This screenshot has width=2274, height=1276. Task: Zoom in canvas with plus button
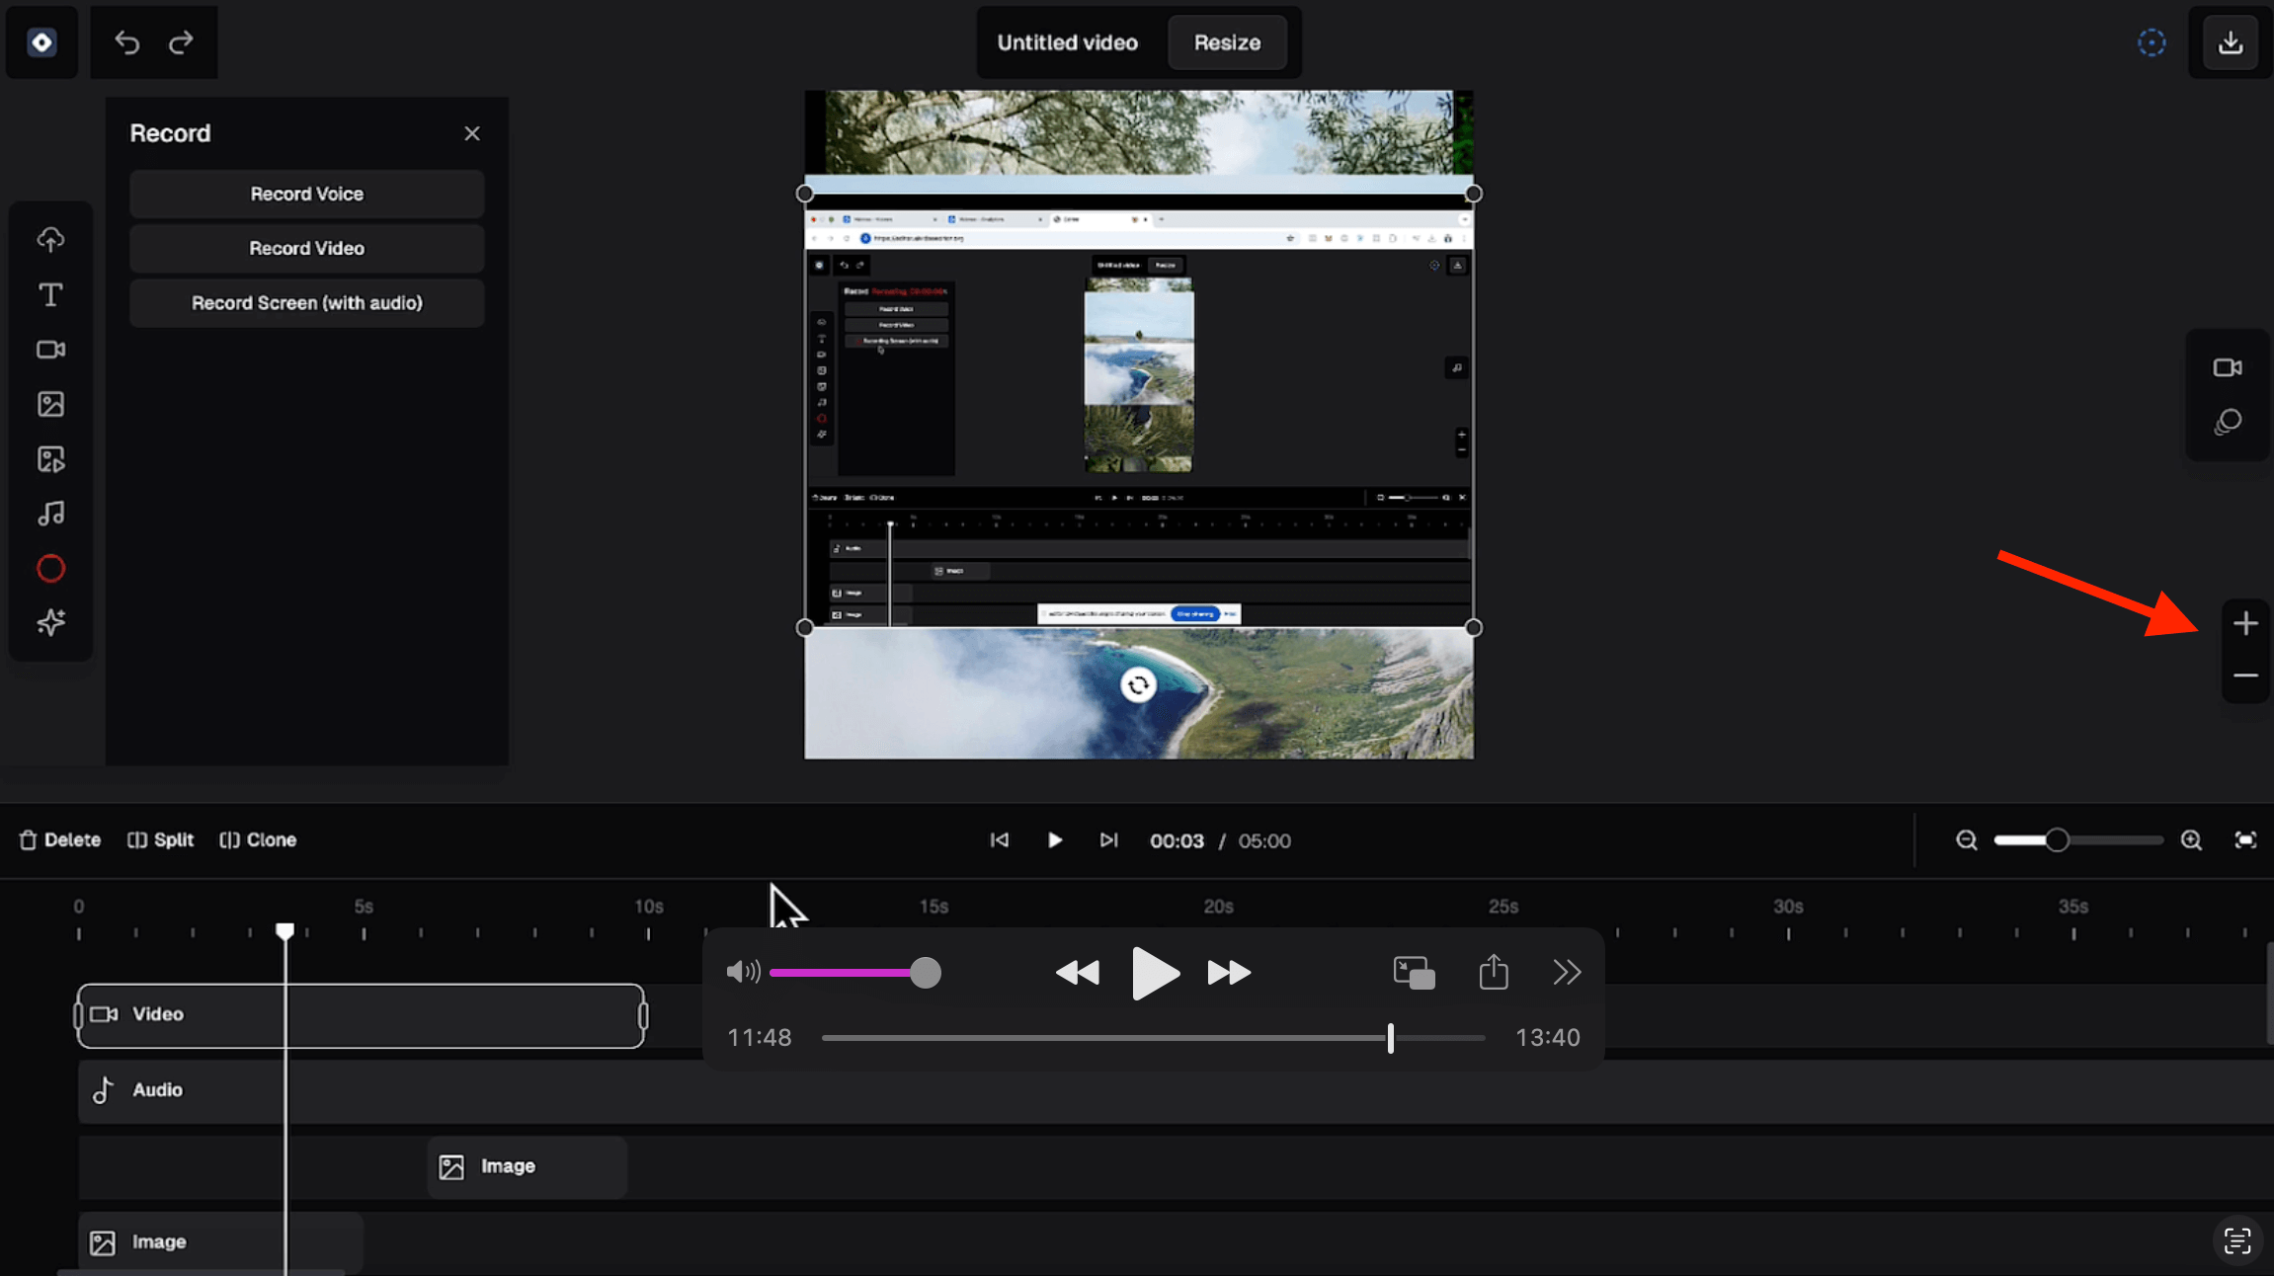[x=2244, y=623]
